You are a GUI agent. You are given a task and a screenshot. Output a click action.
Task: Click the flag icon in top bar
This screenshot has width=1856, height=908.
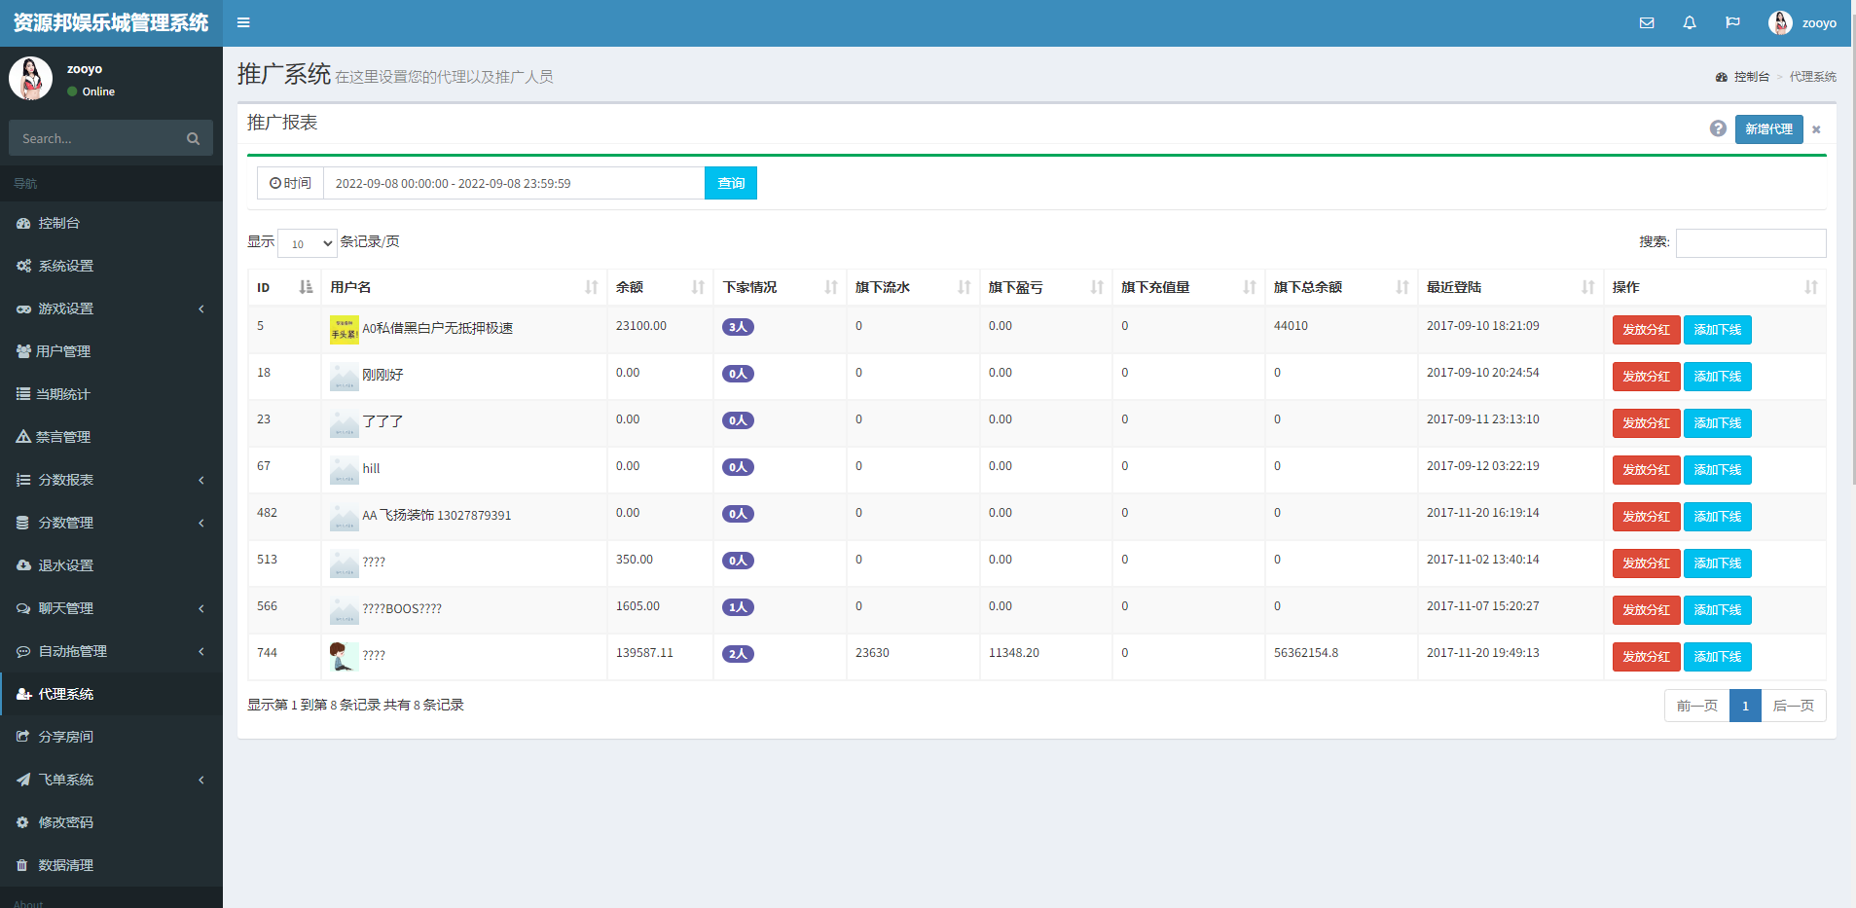click(x=1732, y=23)
